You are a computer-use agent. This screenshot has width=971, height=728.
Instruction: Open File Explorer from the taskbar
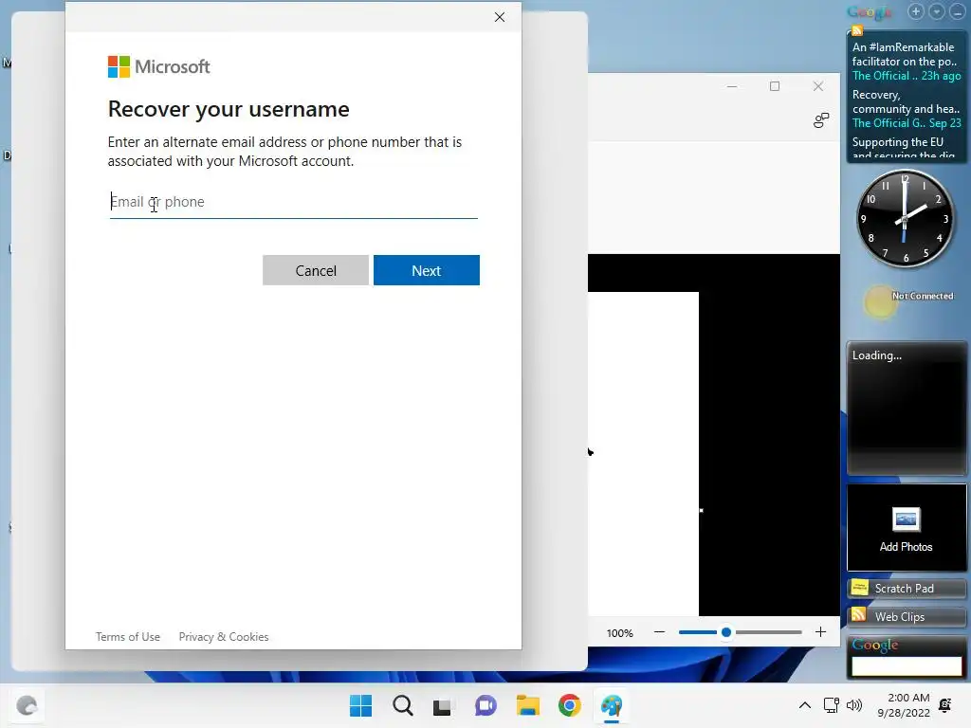pos(527,705)
